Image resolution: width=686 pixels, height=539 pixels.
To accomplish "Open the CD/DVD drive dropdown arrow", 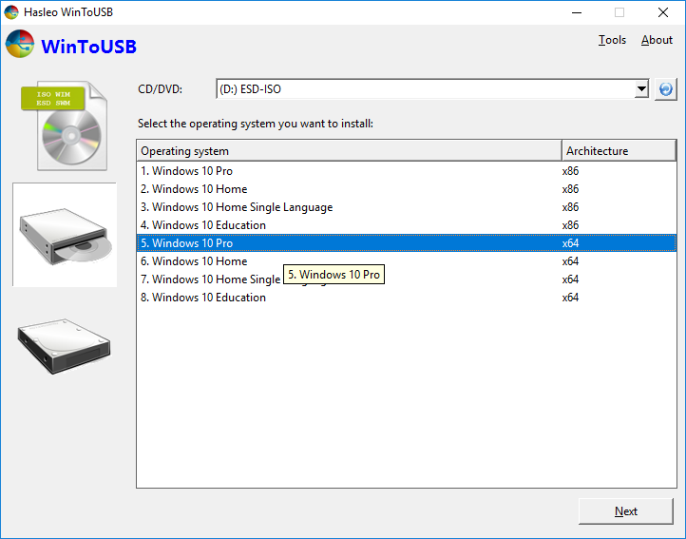I will pos(641,89).
